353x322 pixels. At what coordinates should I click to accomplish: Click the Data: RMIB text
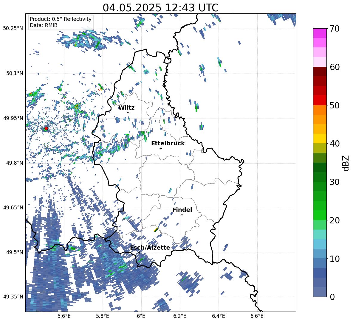(x=44, y=25)
